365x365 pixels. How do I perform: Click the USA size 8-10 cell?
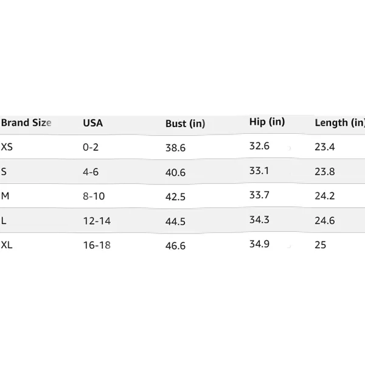pos(94,196)
